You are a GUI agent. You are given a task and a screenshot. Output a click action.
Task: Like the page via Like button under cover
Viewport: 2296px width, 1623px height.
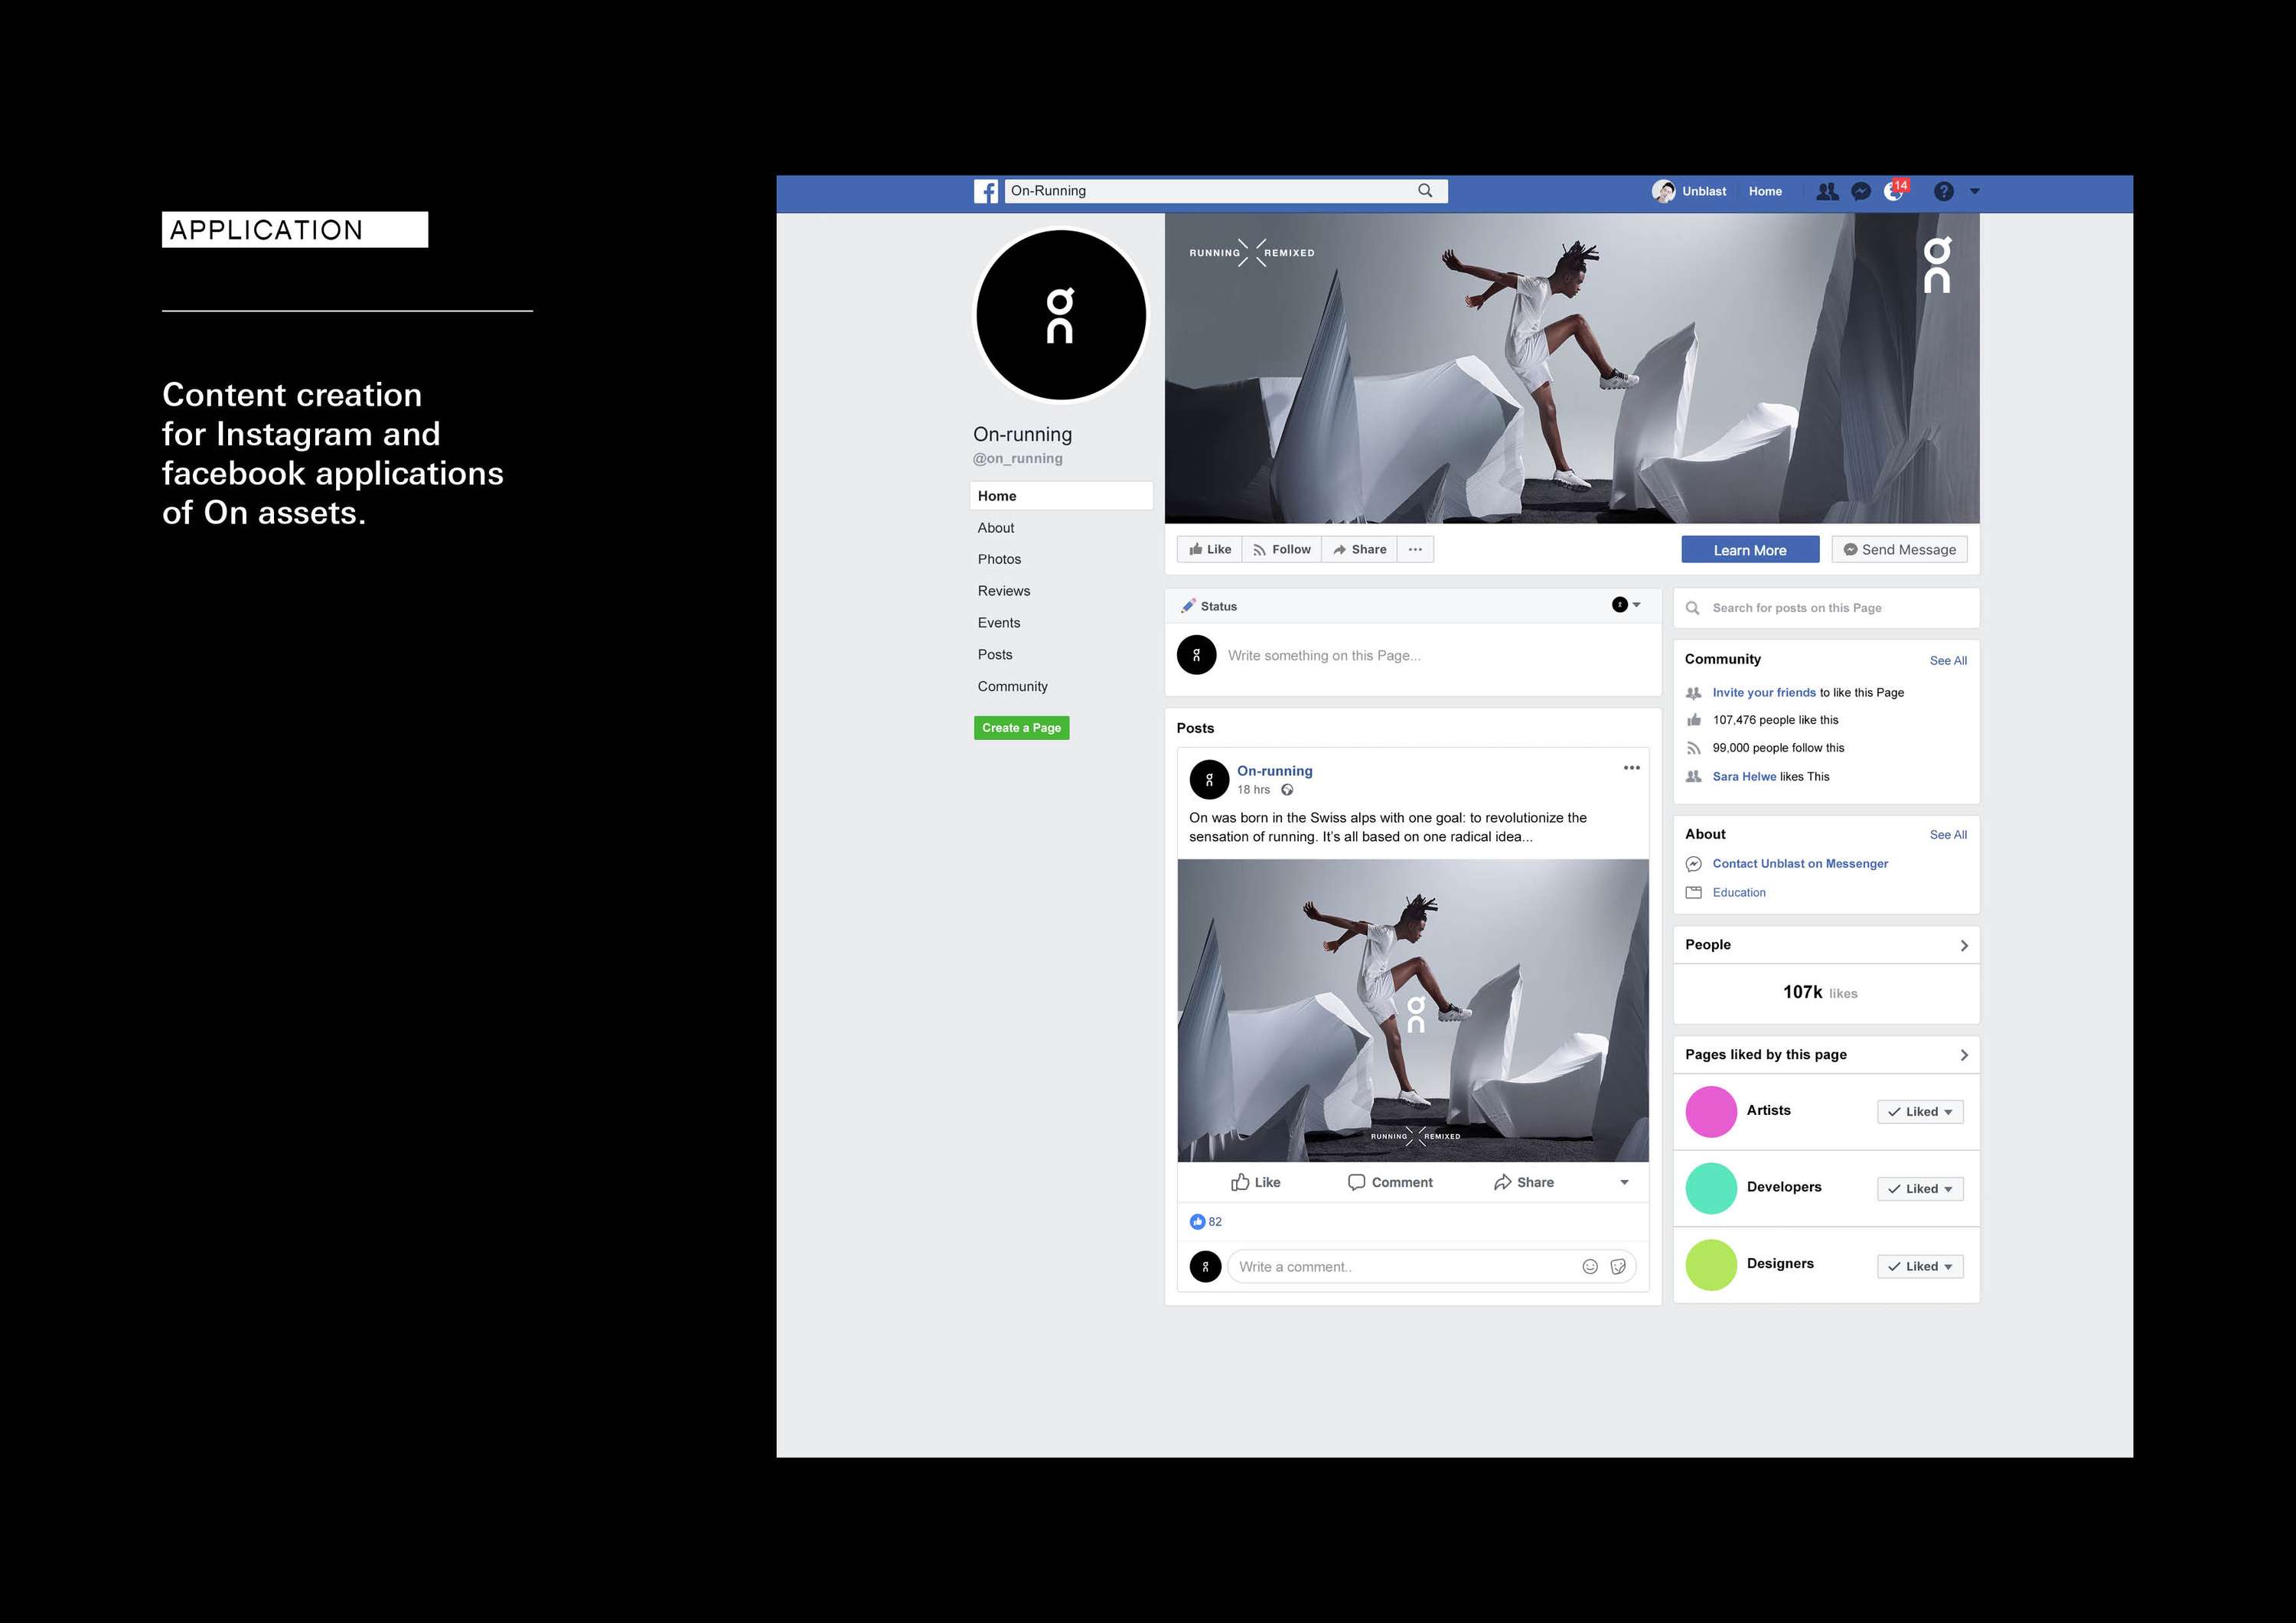1210,549
